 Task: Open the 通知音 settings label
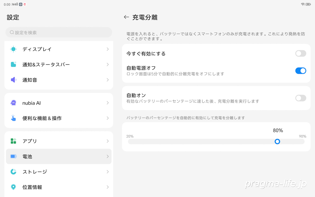click(x=30, y=80)
